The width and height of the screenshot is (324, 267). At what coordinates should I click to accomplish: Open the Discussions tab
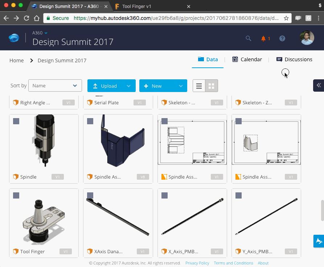294,59
